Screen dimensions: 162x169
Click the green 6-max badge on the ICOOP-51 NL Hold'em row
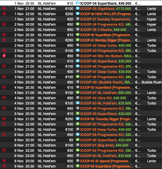[x=78, y=92]
